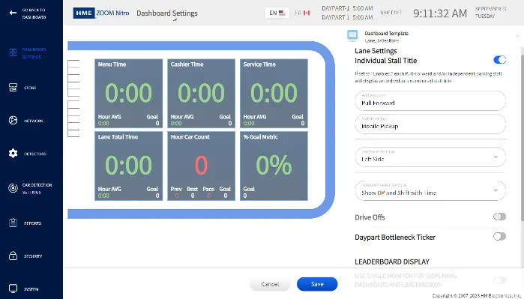The height and width of the screenshot is (299, 524).
Task: Click the Dashboard Settings page title
Action: (x=167, y=13)
